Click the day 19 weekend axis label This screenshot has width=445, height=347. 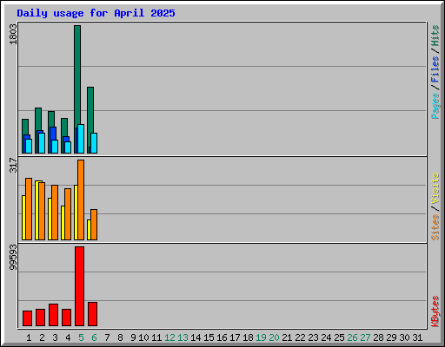point(261,337)
